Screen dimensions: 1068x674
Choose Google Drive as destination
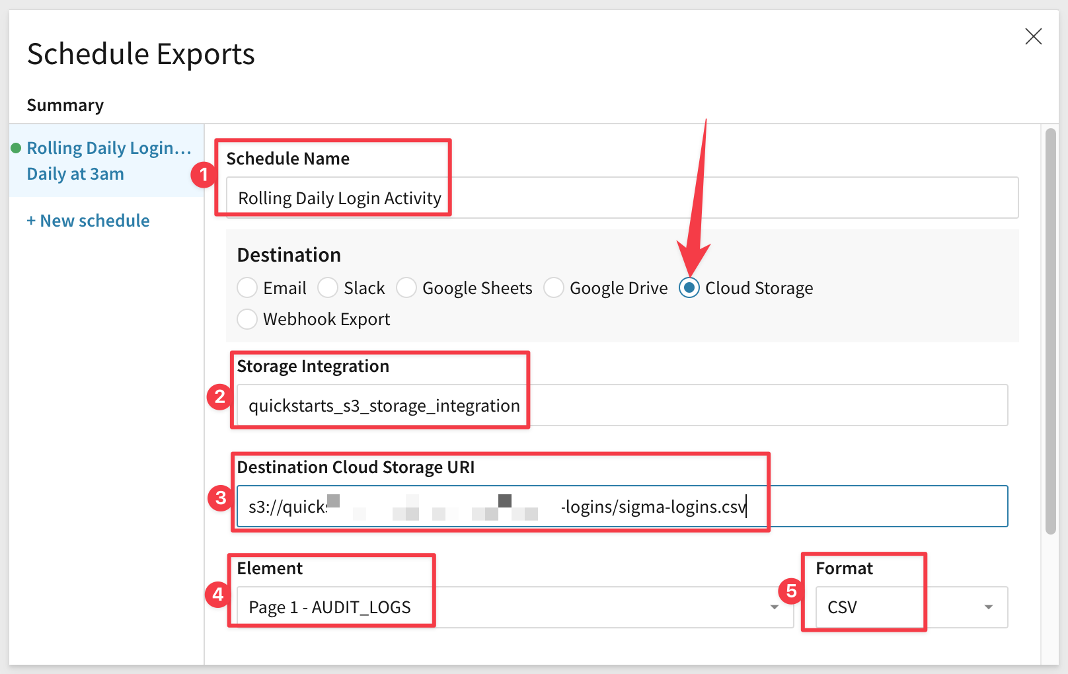tap(554, 287)
